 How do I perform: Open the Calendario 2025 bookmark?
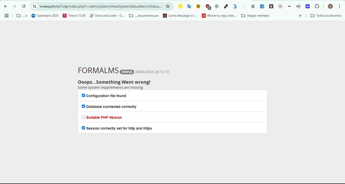pos(45,16)
